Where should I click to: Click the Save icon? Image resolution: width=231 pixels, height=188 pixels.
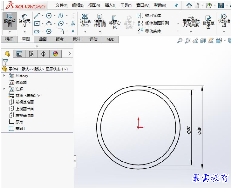coord(221,6)
